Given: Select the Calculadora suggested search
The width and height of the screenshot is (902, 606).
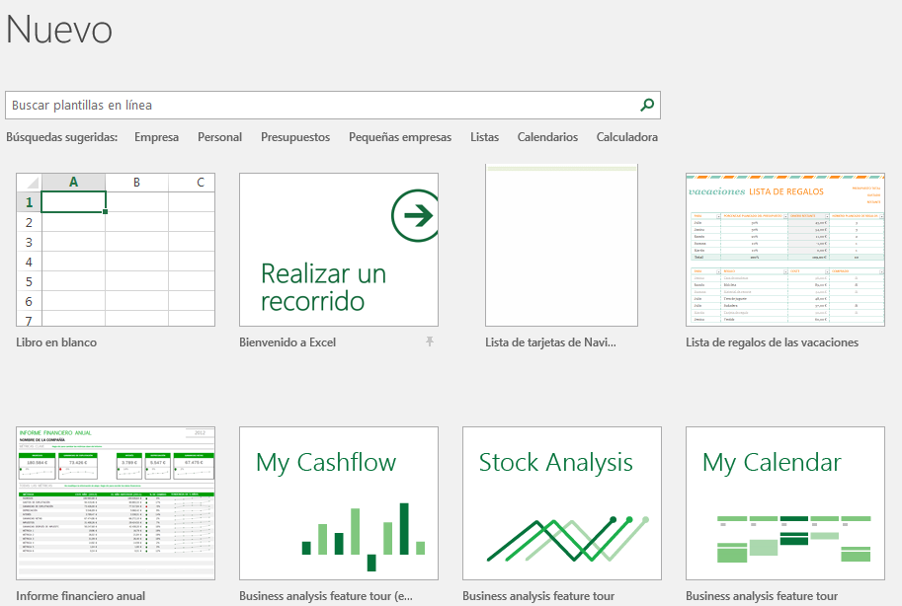Looking at the screenshot, I should 626,137.
